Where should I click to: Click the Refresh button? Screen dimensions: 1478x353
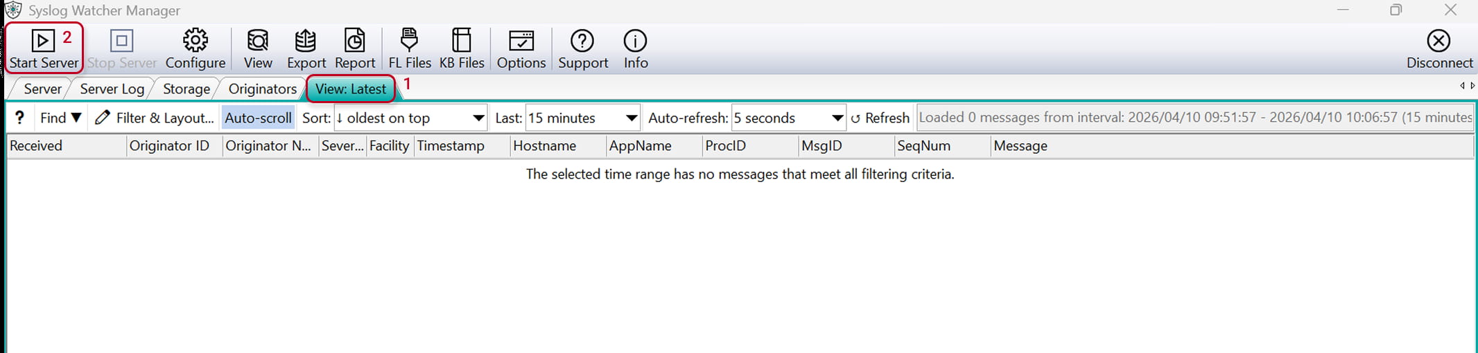[880, 118]
